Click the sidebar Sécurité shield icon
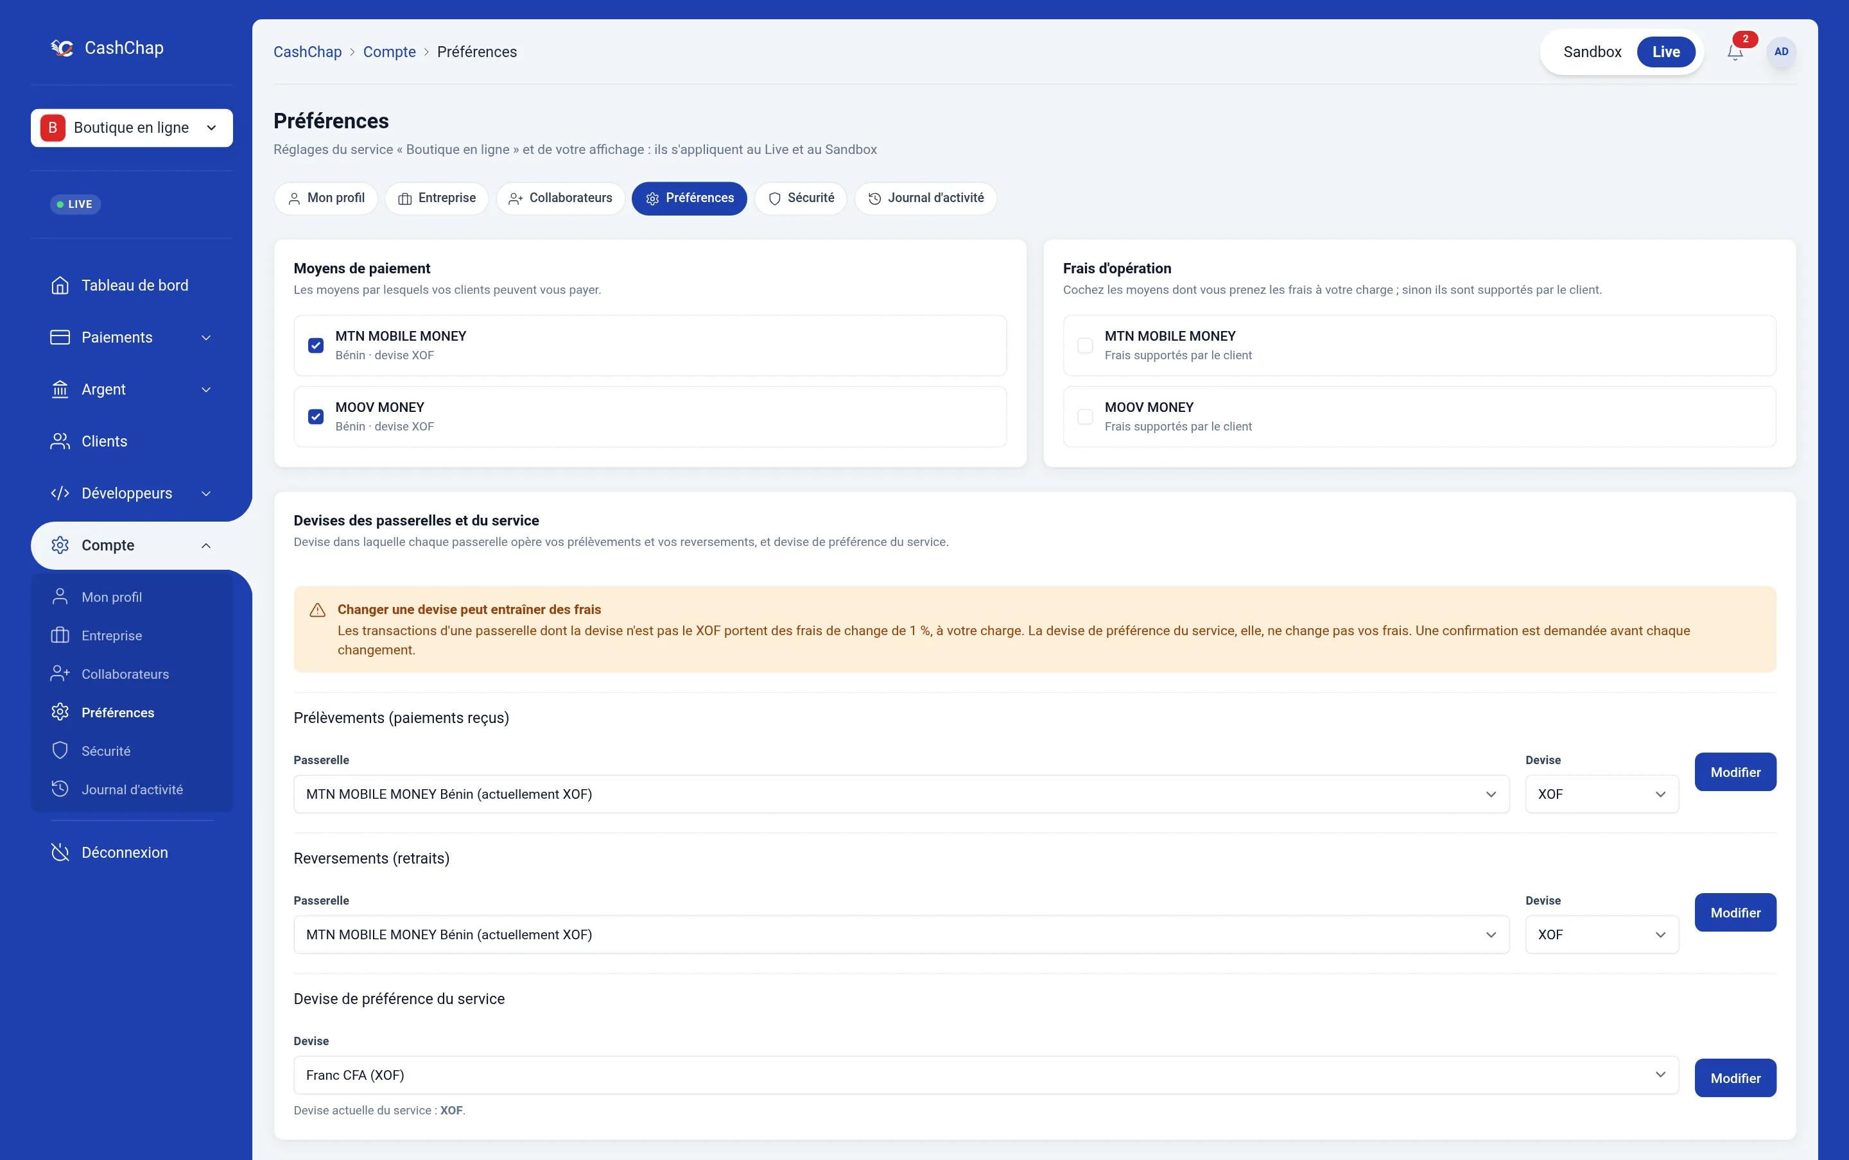 [x=60, y=750]
